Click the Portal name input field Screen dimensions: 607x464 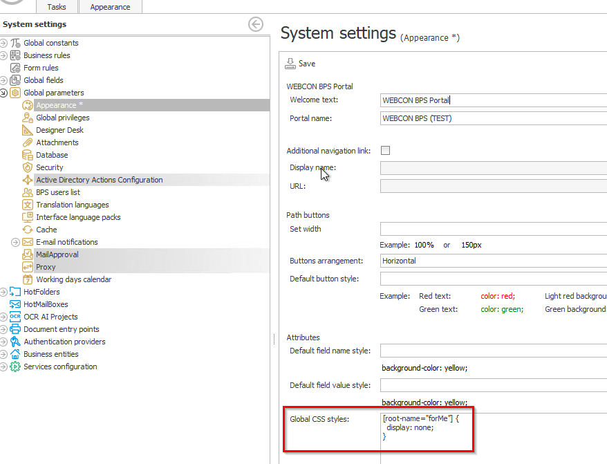[x=493, y=118]
